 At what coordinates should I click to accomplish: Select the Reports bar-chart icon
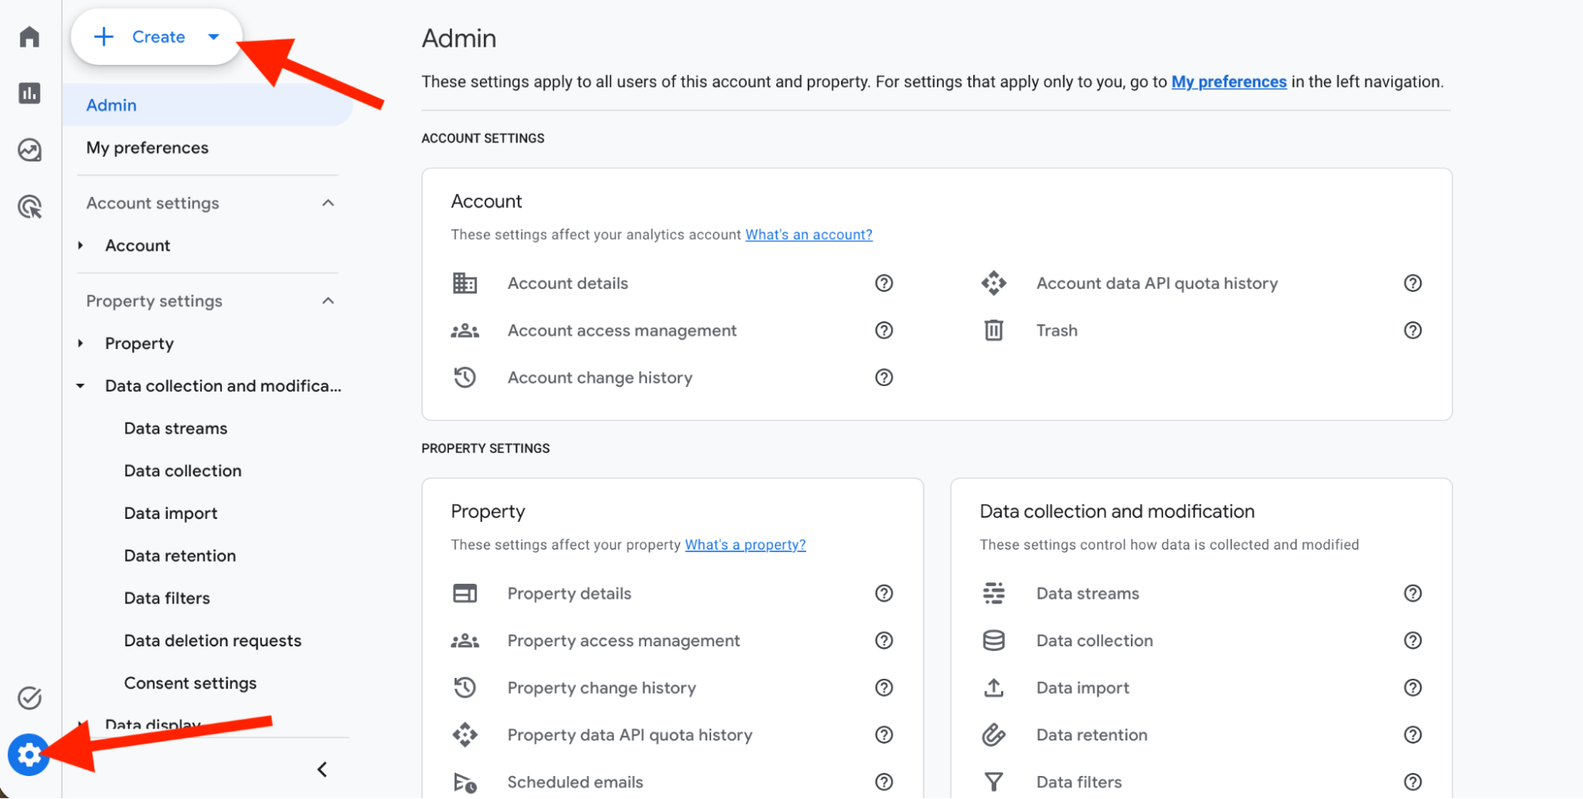pyautogui.click(x=29, y=93)
